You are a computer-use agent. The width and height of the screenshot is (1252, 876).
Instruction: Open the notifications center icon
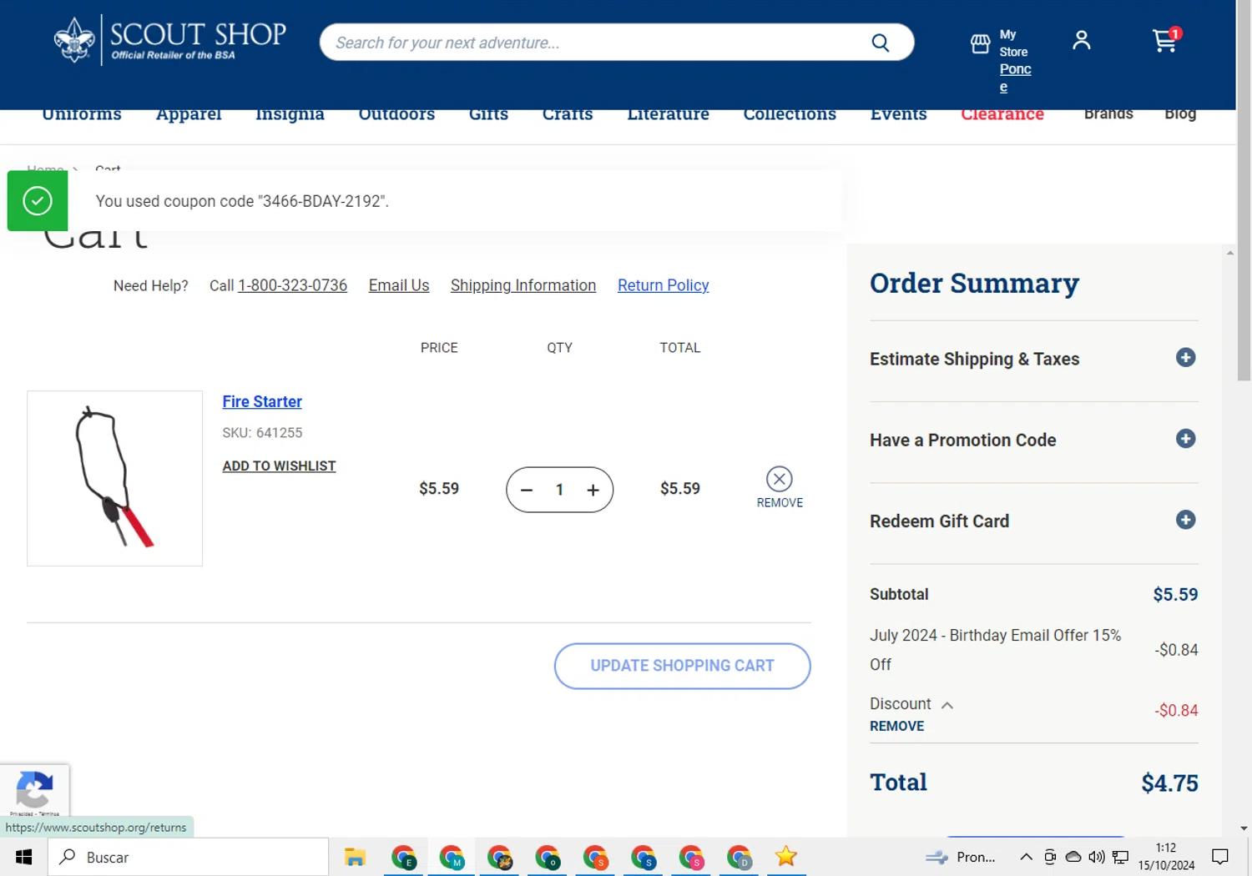click(1220, 857)
